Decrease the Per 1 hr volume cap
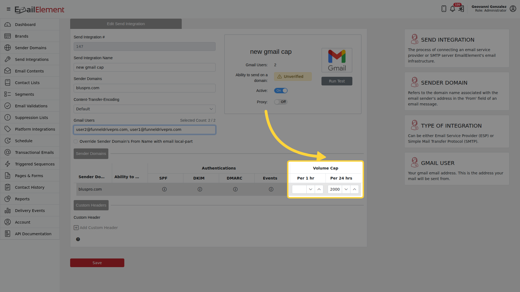Image resolution: width=520 pixels, height=292 pixels. pyautogui.click(x=311, y=189)
